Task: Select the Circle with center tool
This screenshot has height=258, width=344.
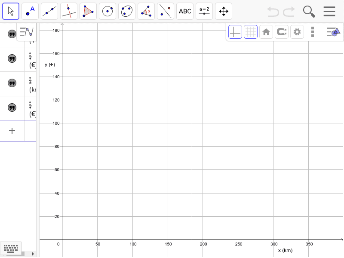Action: coord(107,11)
